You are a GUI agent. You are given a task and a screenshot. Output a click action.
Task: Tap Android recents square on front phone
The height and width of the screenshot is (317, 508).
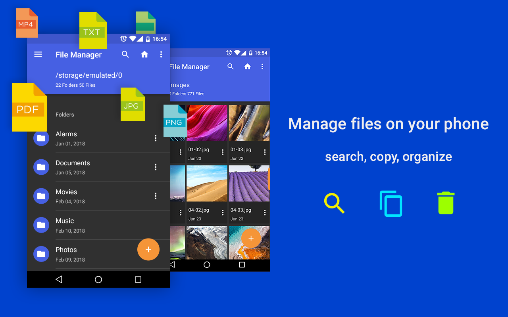click(138, 279)
